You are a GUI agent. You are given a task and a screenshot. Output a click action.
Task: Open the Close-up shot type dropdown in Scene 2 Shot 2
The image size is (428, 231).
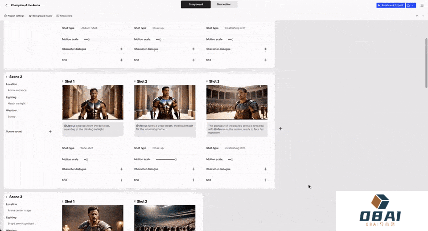click(x=158, y=148)
